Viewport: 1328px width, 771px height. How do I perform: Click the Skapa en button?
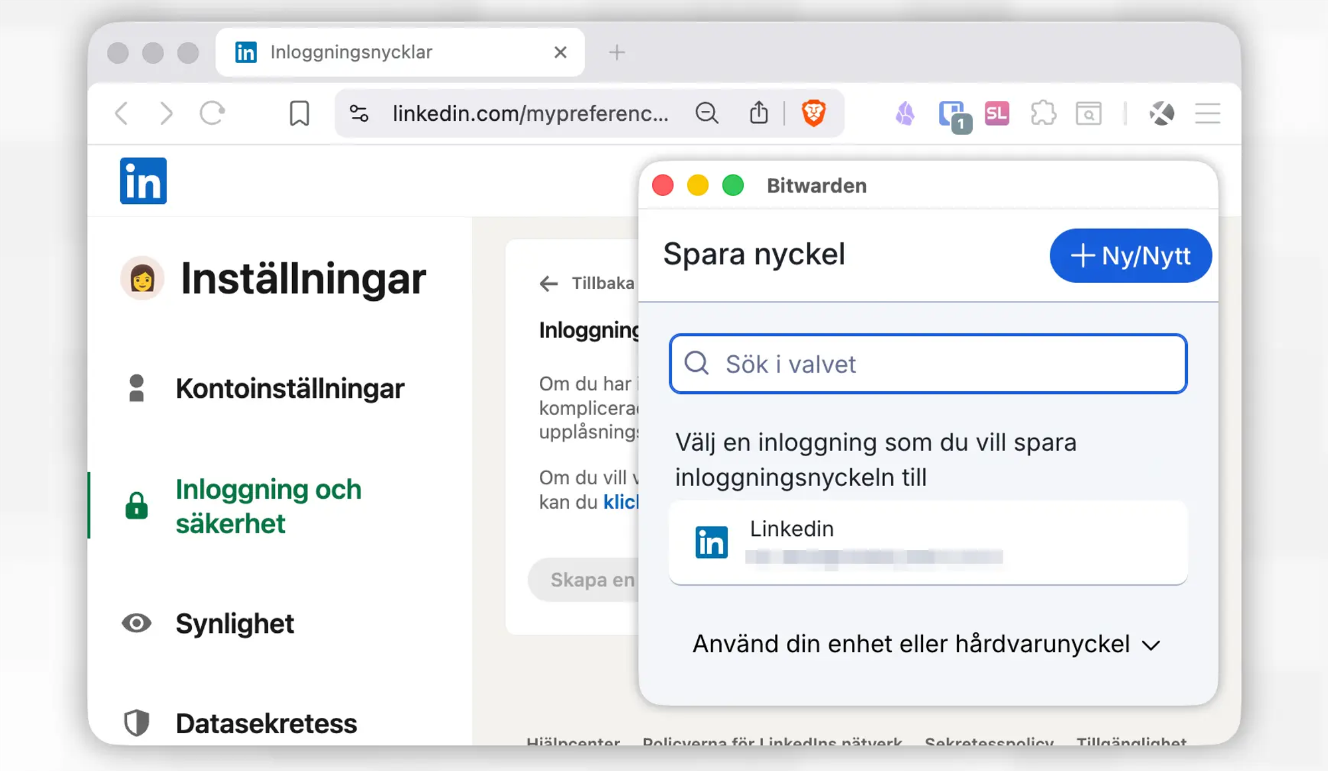point(584,580)
